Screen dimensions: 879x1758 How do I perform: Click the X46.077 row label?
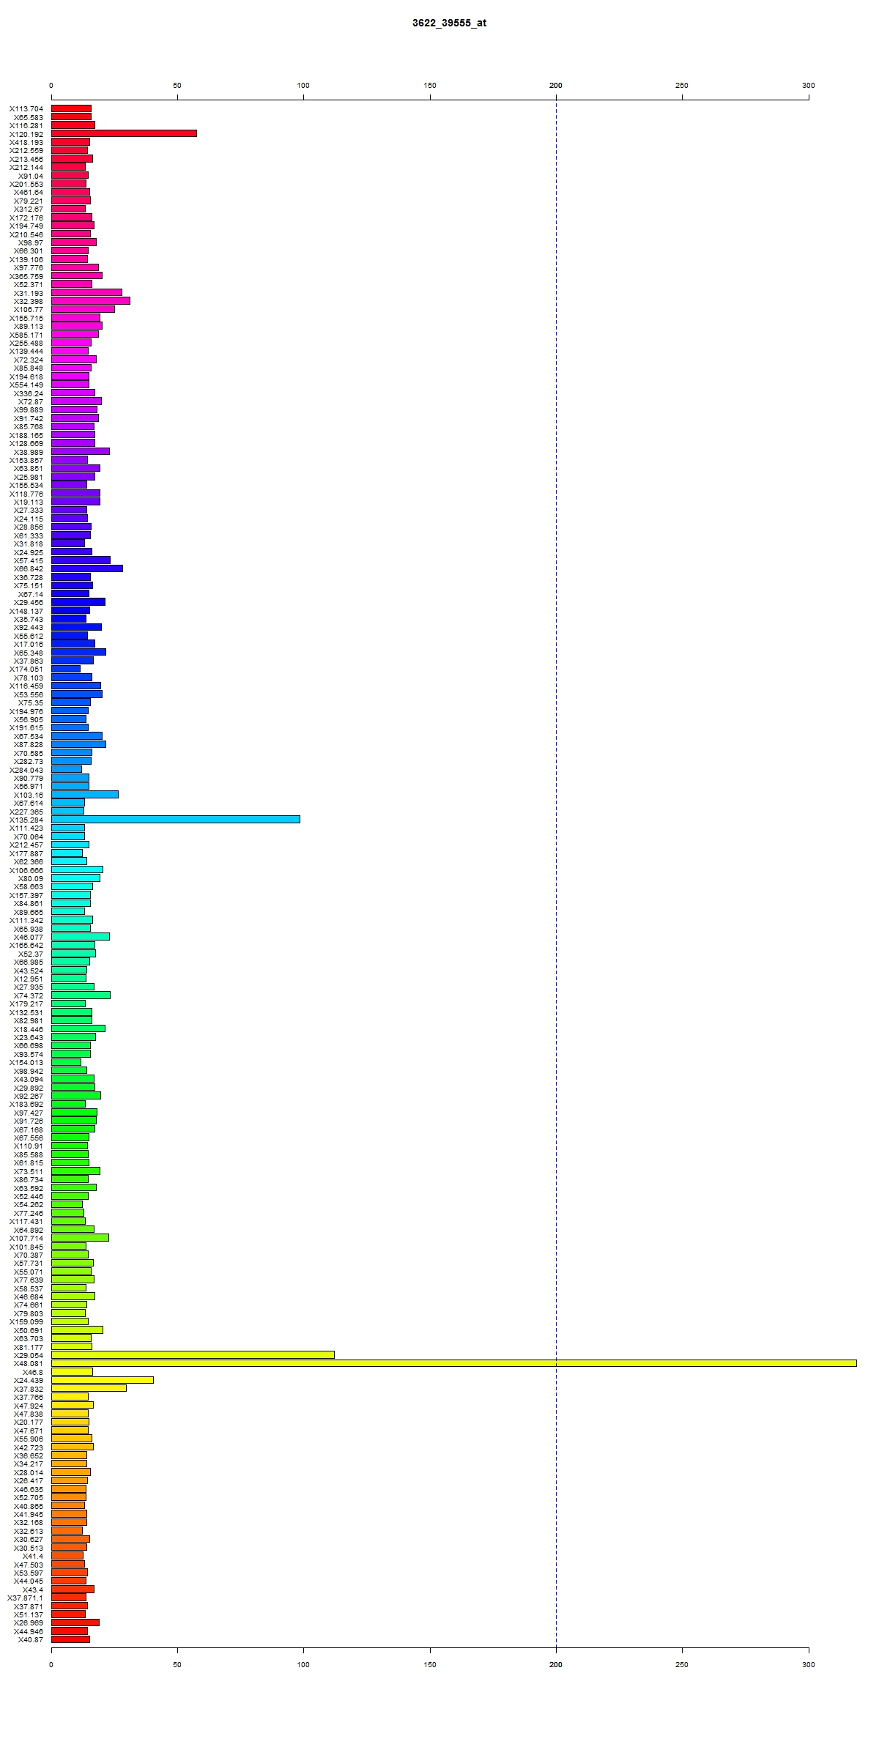pos(29,937)
